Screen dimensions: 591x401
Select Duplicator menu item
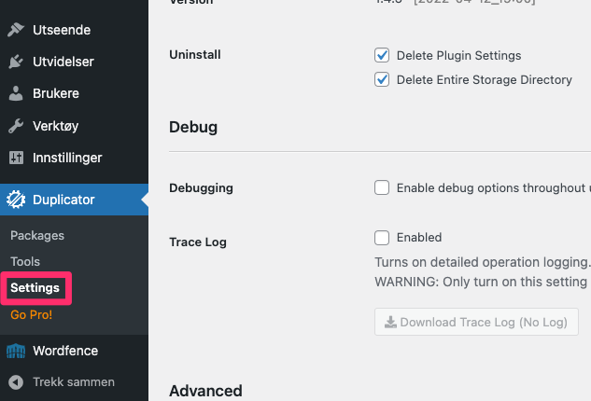[75, 200]
